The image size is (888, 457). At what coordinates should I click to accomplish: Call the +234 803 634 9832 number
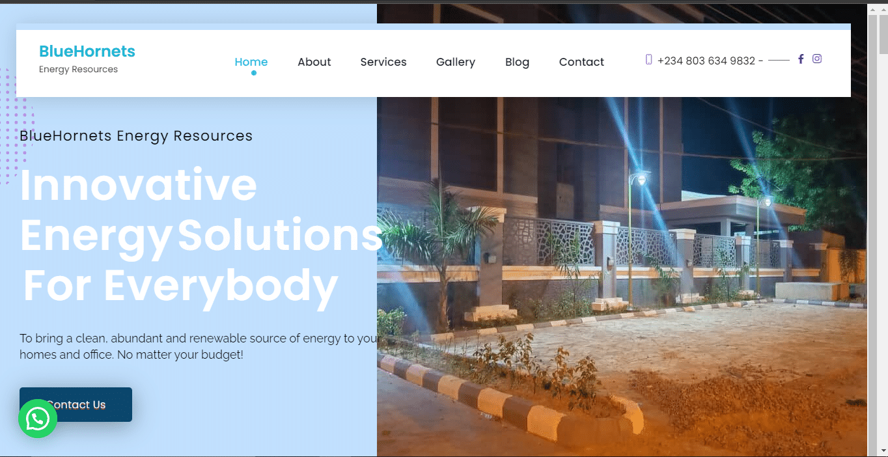pyautogui.click(x=706, y=61)
